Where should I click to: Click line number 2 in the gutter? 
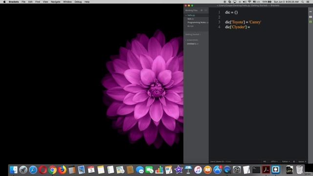[x=219, y=17]
